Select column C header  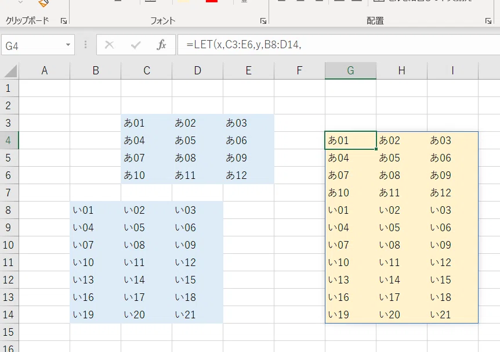(147, 71)
